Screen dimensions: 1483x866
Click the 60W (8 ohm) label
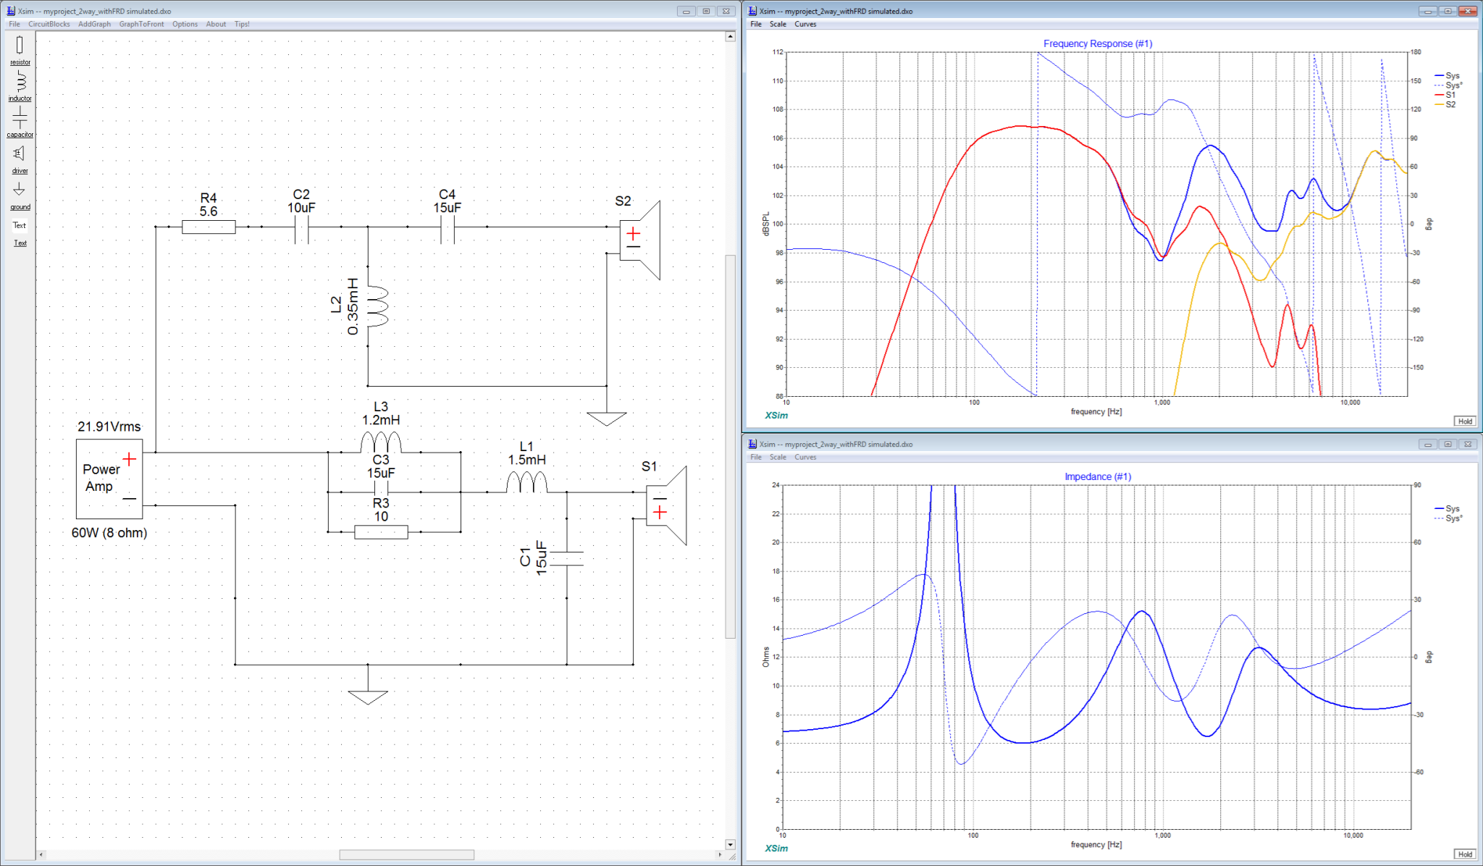(109, 533)
